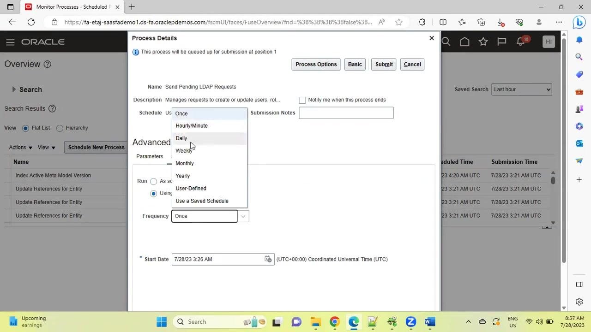Open the Actions dropdown menu

(x=21, y=148)
